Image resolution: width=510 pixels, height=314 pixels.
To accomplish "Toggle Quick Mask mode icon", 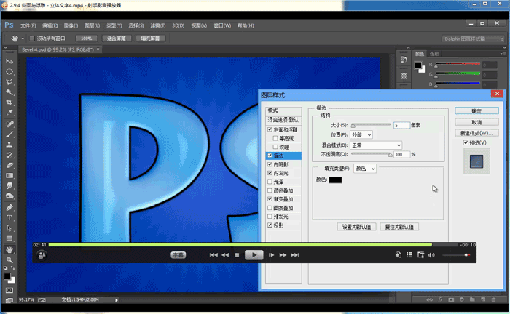I will (9, 290).
